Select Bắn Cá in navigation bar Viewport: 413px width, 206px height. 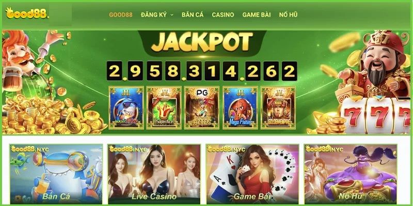click(x=193, y=15)
